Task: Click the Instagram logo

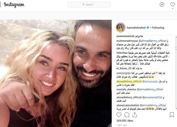Action: point(14,5)
